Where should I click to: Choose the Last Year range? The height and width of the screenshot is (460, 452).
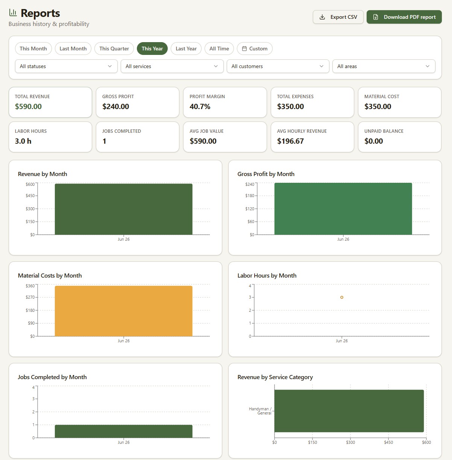tap(186, 49)
